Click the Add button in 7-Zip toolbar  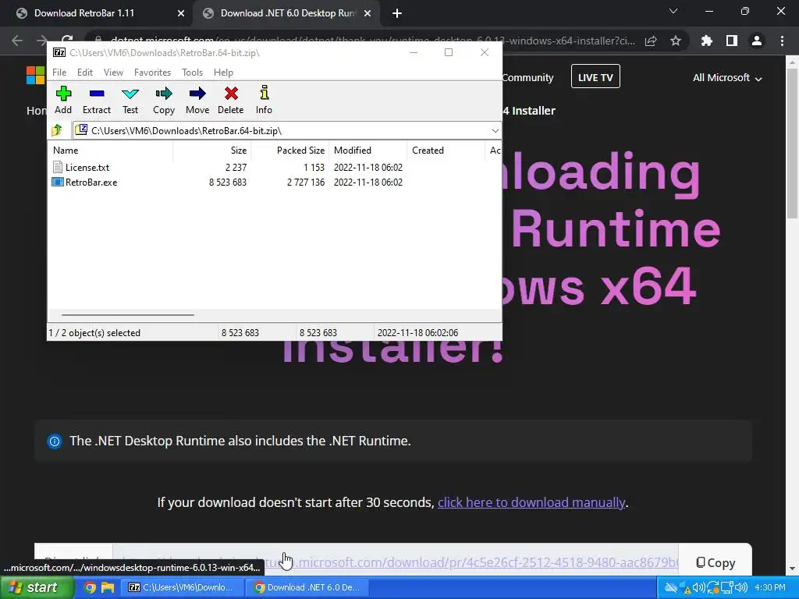point(63,101)
